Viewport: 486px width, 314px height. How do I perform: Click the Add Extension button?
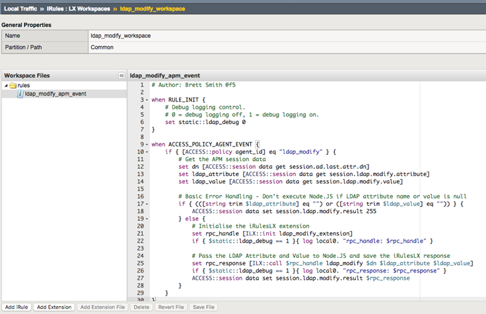tap(53, 307)
